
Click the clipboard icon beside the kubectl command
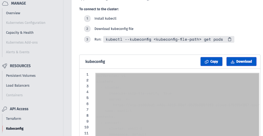(x=229, y=39)
